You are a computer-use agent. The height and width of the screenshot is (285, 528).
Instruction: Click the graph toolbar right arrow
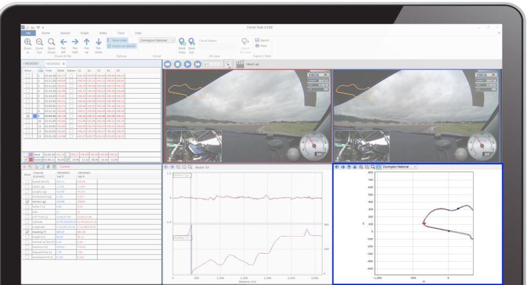coord(172,167)
